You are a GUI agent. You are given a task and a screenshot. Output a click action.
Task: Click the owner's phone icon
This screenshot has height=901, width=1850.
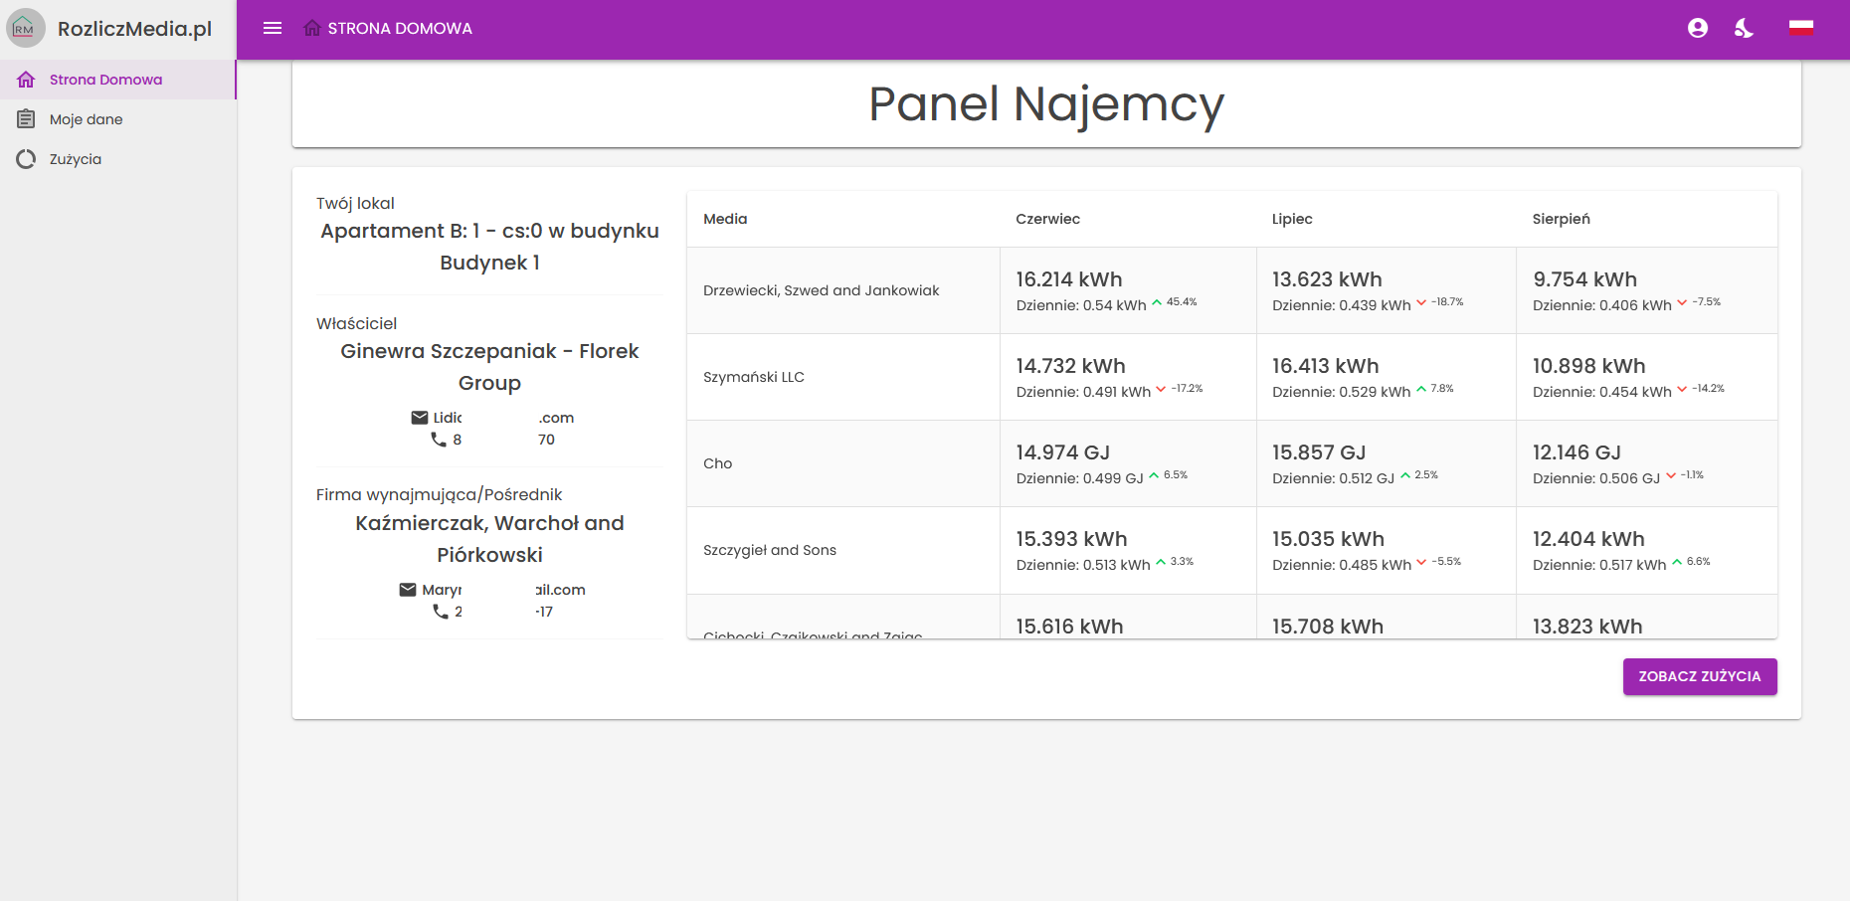439,440
